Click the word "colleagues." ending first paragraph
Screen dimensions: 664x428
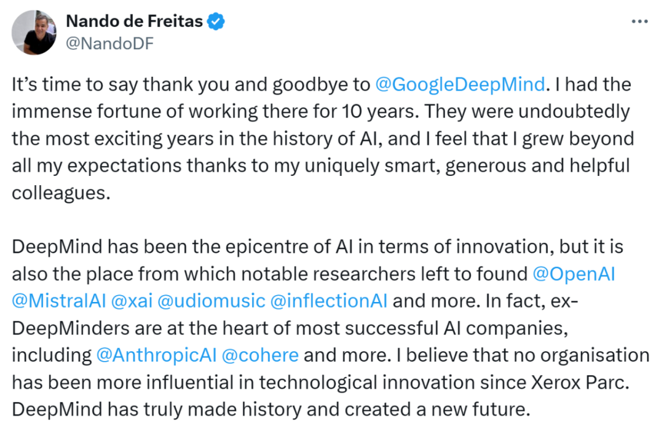pyautogui.click(x=61, y=193)
